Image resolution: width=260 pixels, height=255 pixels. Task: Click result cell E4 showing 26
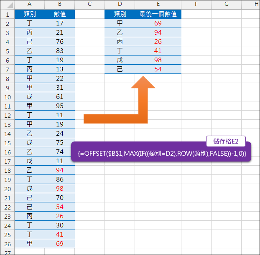(x=158, y=42)
